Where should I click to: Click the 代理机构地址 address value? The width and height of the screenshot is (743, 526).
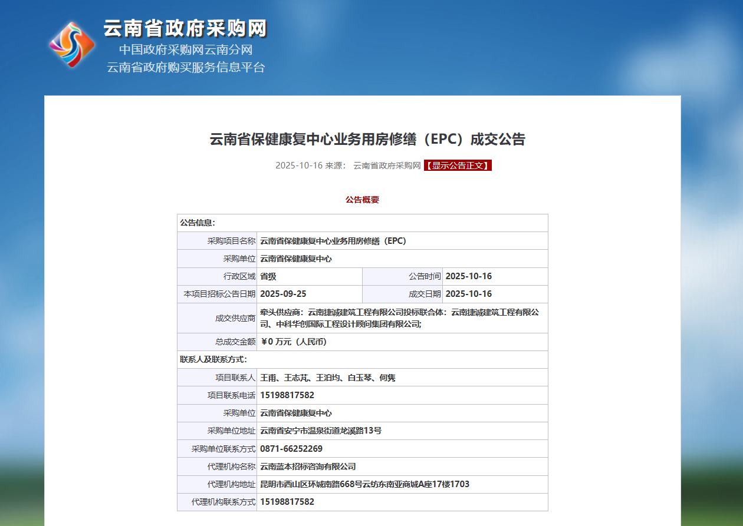click(364, 484)
